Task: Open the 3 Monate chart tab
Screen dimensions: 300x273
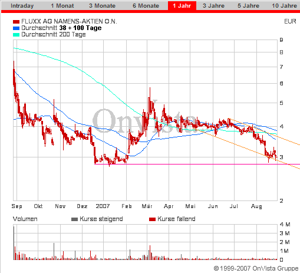Action: (102, 6)
